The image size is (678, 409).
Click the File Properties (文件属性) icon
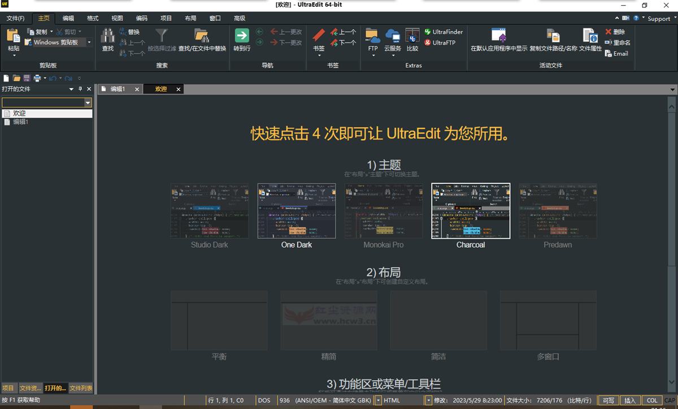tap(590, 36)
